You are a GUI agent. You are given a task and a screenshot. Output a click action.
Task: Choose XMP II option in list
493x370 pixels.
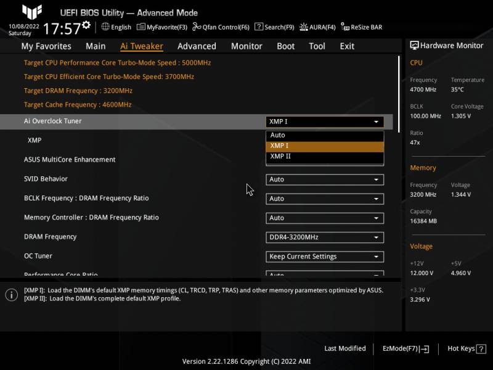click(x=325, y=157)
